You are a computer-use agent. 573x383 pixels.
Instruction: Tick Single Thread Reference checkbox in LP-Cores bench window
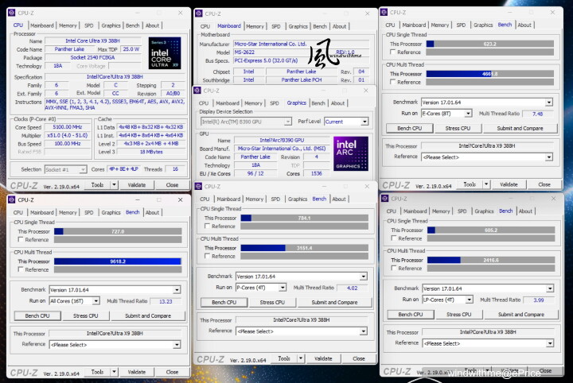click(x=394, y=238)
